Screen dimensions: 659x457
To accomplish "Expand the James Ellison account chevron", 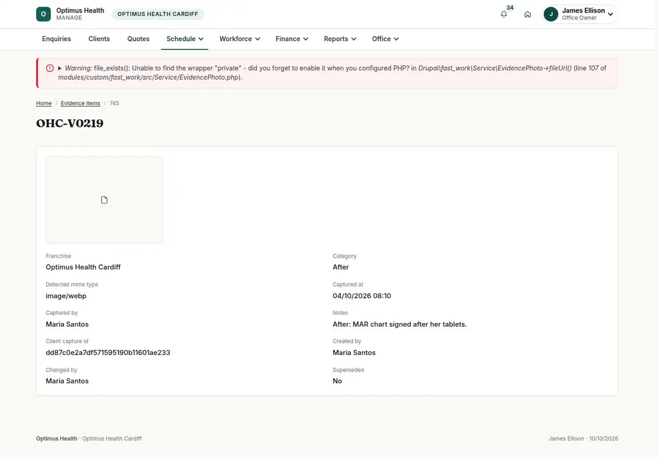I will click(x=610, y=15).
